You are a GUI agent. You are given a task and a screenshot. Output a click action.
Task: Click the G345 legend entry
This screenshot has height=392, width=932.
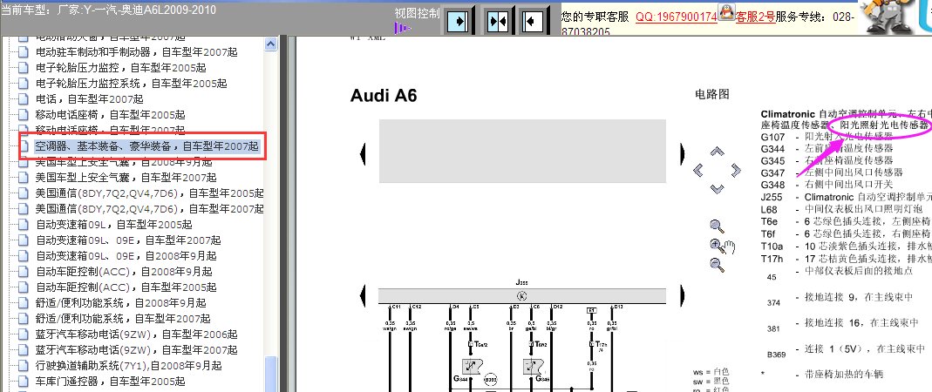(x=827, y=160)
